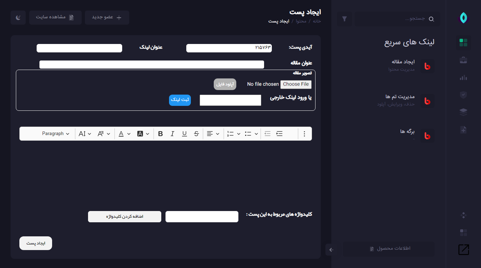Click the underline formatting icon
481x268 pixels.
click(184, 134)
